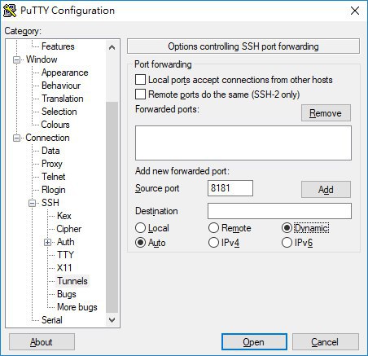Click the Open button
368x356 pixels.
pos(254,342)
